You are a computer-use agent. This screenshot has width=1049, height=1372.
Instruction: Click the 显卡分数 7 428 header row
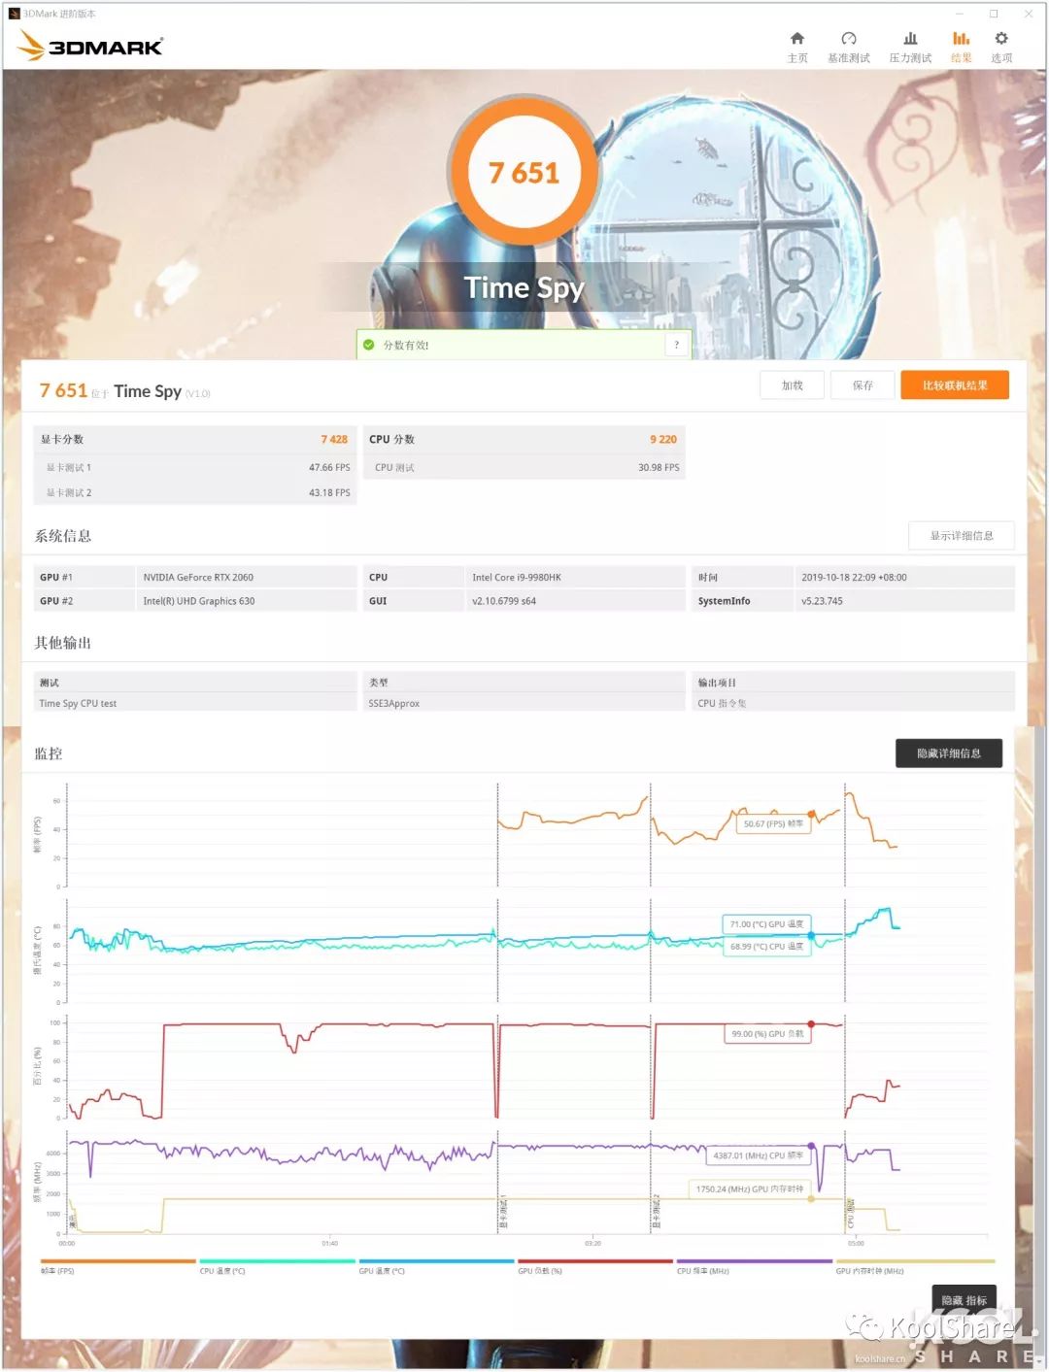click(x=194, y=440)
